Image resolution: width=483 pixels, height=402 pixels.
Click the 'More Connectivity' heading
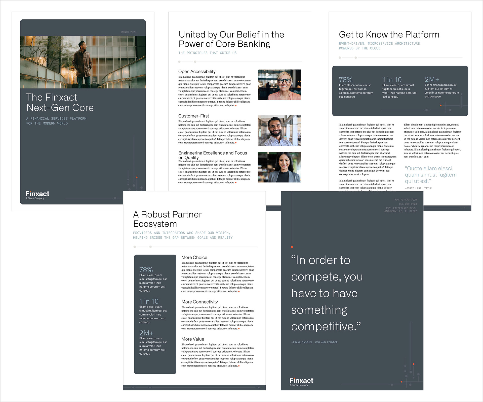(199, 302)
